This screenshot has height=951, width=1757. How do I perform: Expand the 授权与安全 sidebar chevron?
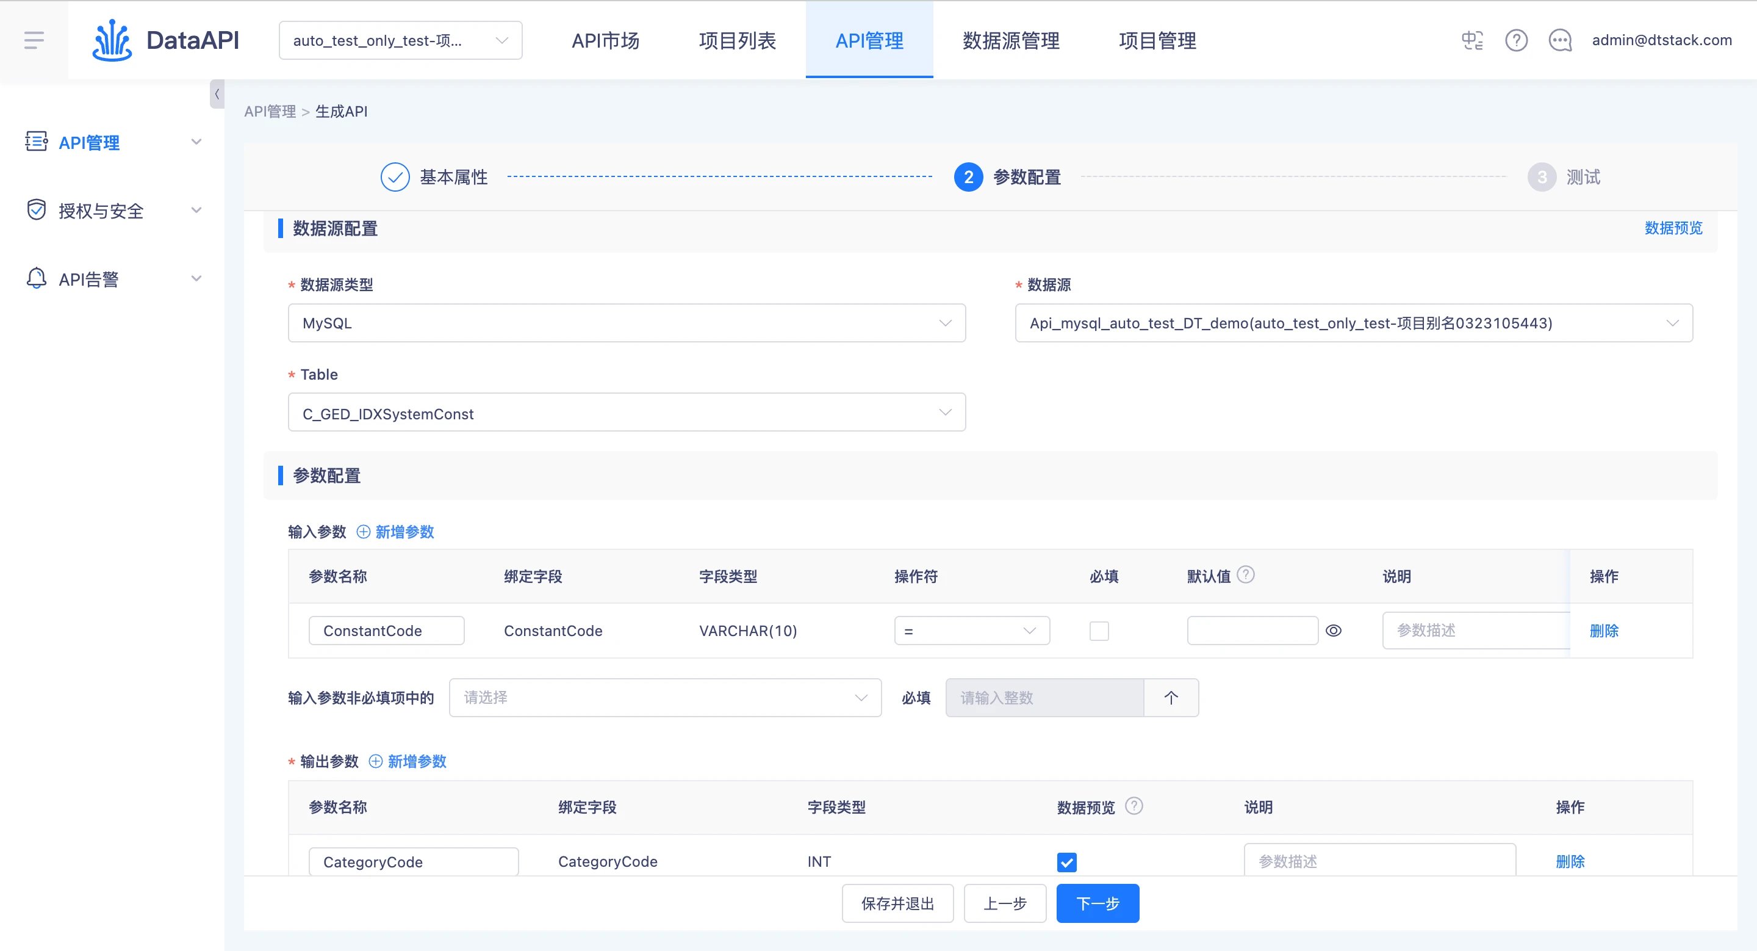196,210
